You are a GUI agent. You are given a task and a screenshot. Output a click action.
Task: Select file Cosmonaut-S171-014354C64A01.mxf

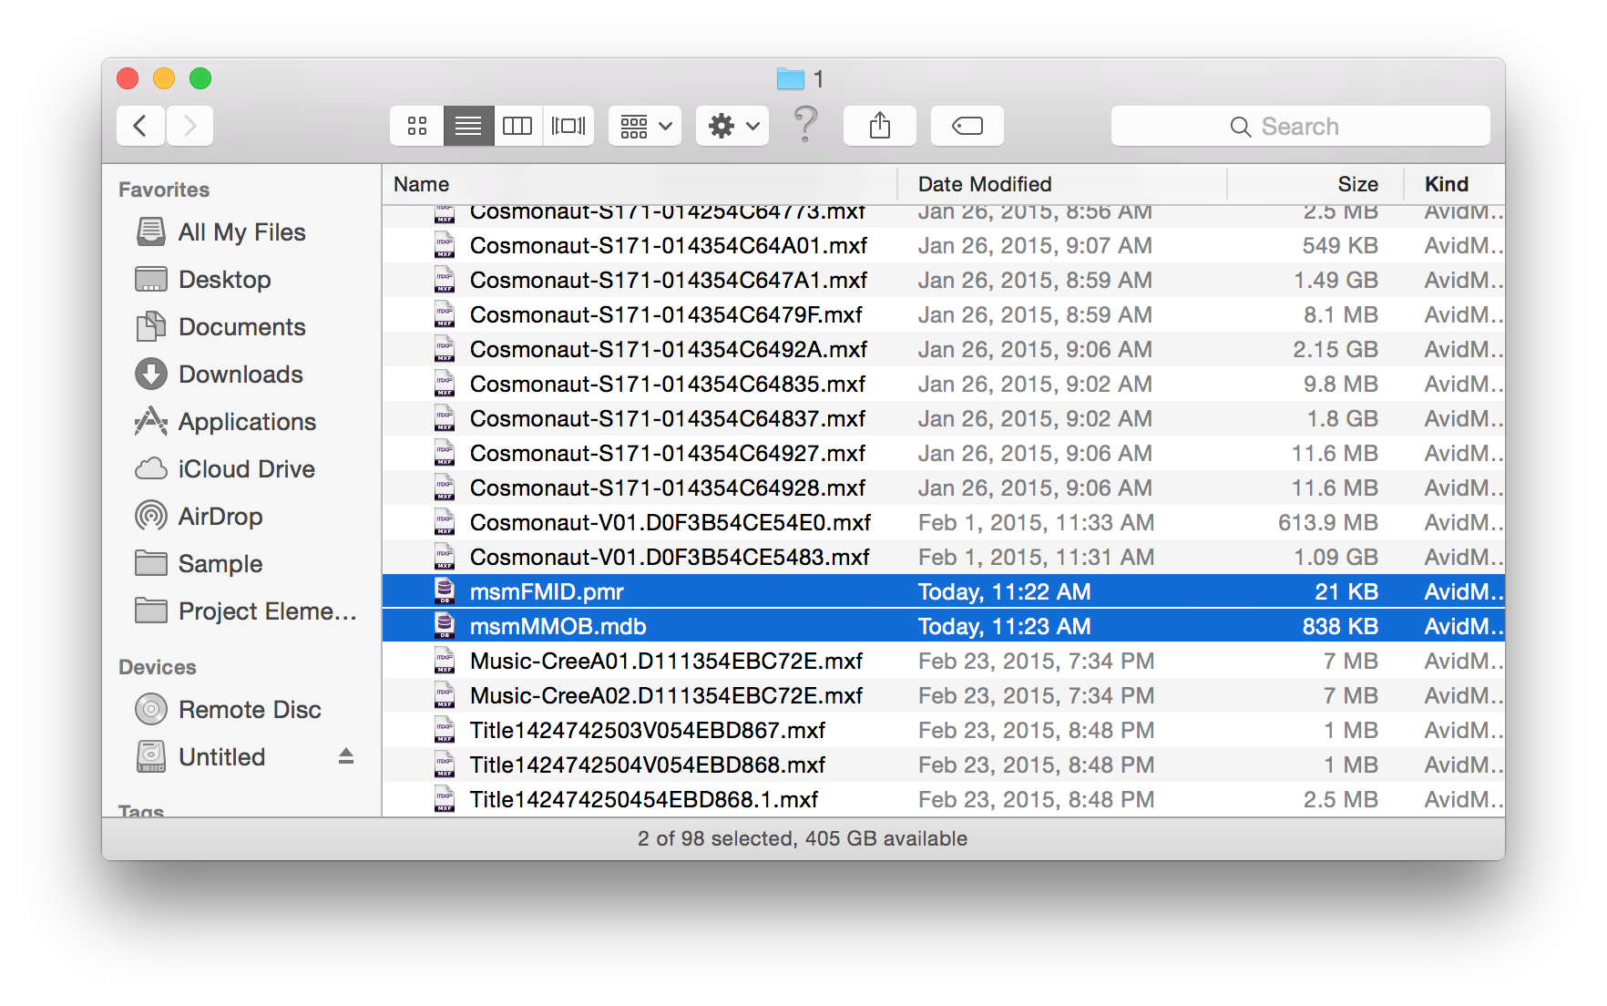944,245
